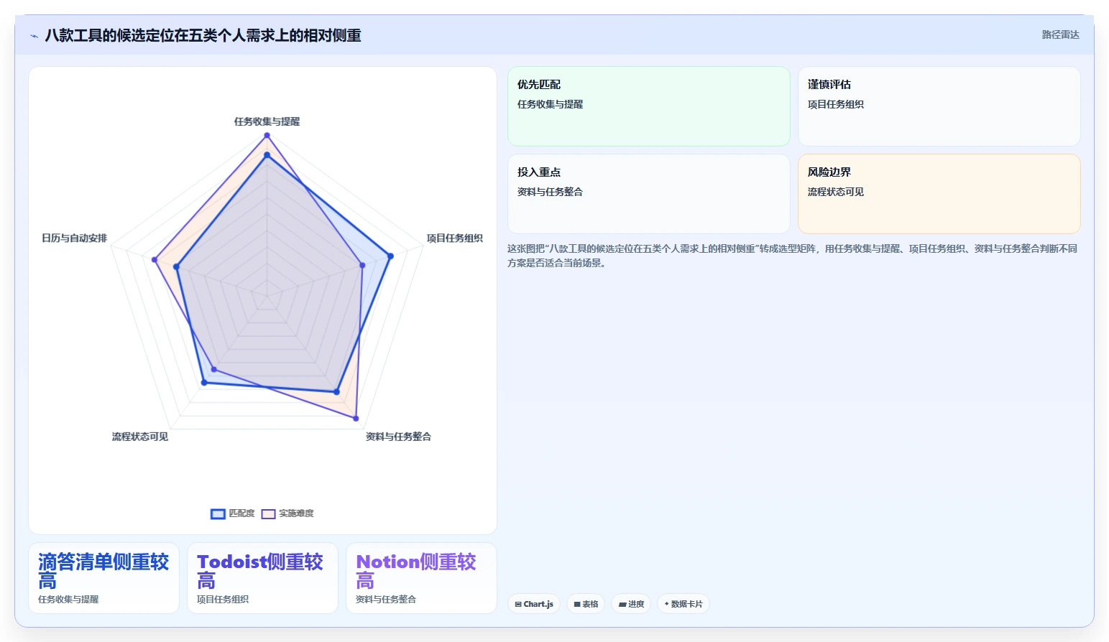Click the 滴答清单侧重较高 stat card
This screenshot has width=1109, height=642.
(x=103, y=578)
